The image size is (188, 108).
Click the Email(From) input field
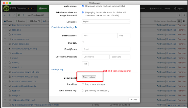(x=106, y=49)
